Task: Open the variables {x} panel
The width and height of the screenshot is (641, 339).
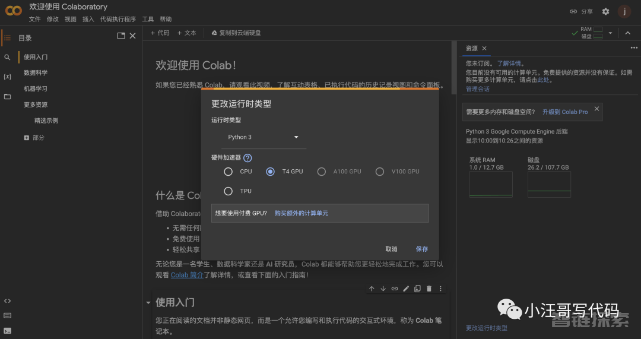Action: (7, 77)
